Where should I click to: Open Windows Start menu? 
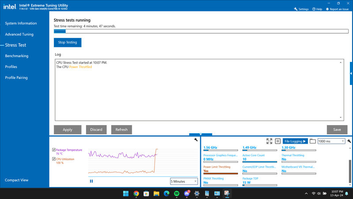pyautogui.click(x=126, y=194)
